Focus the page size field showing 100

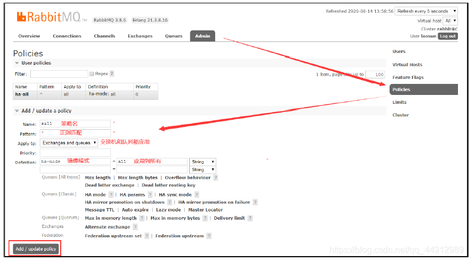(x=375, y=75)
